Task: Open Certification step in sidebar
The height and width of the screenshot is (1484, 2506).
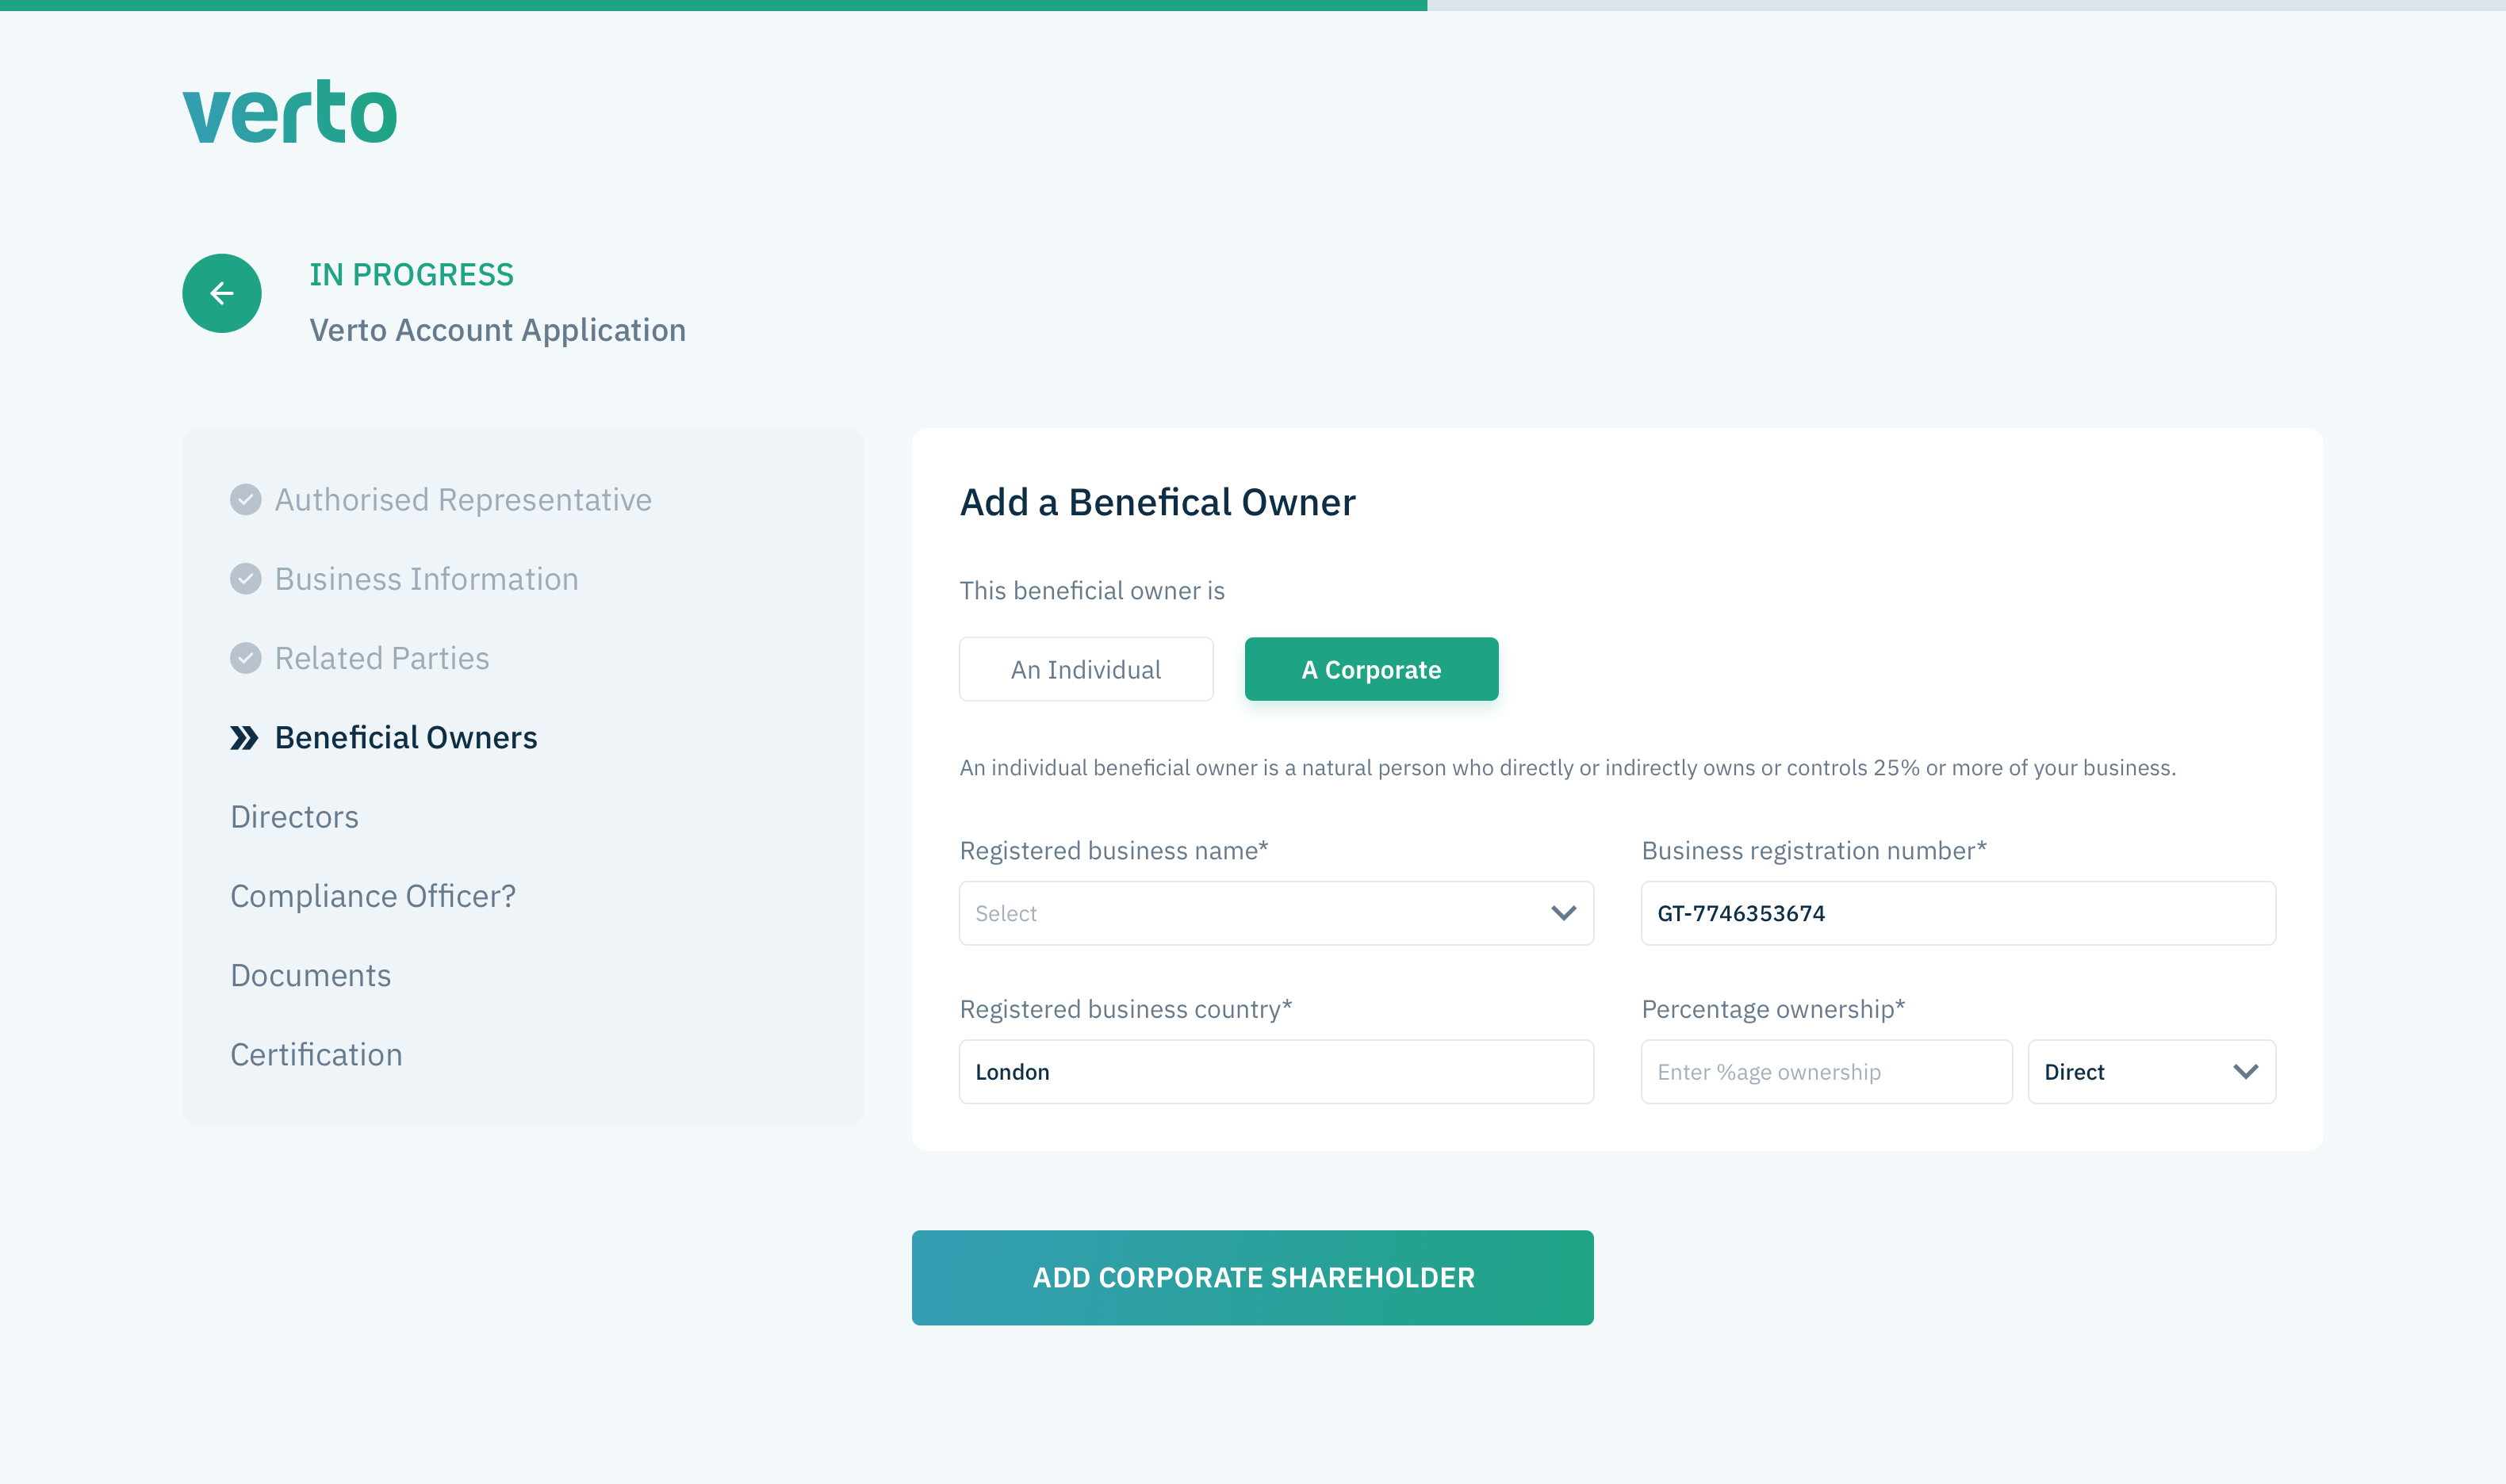Action: (316, 1055)
